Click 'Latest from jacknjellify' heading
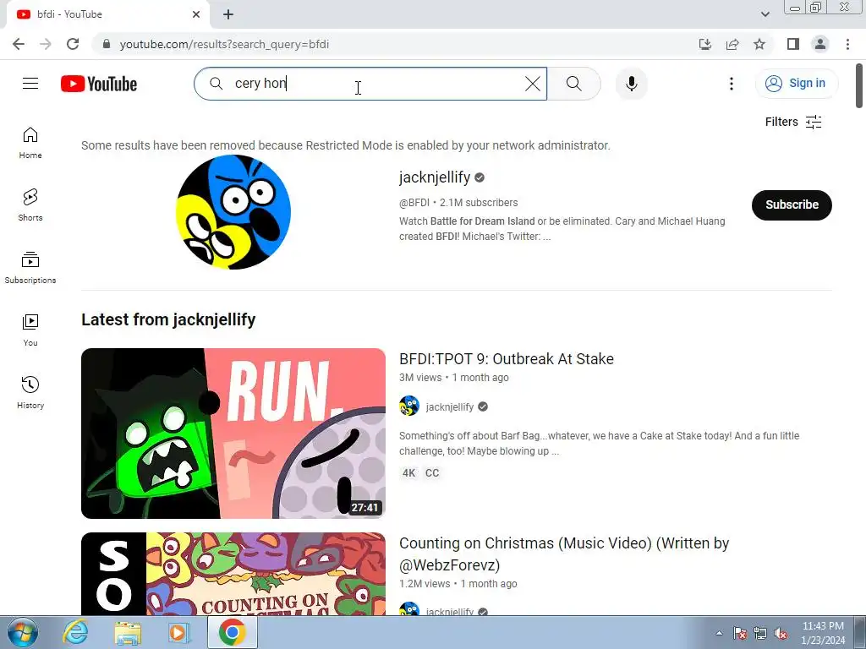This screenshot has width=866, height=649. [168, 319]
